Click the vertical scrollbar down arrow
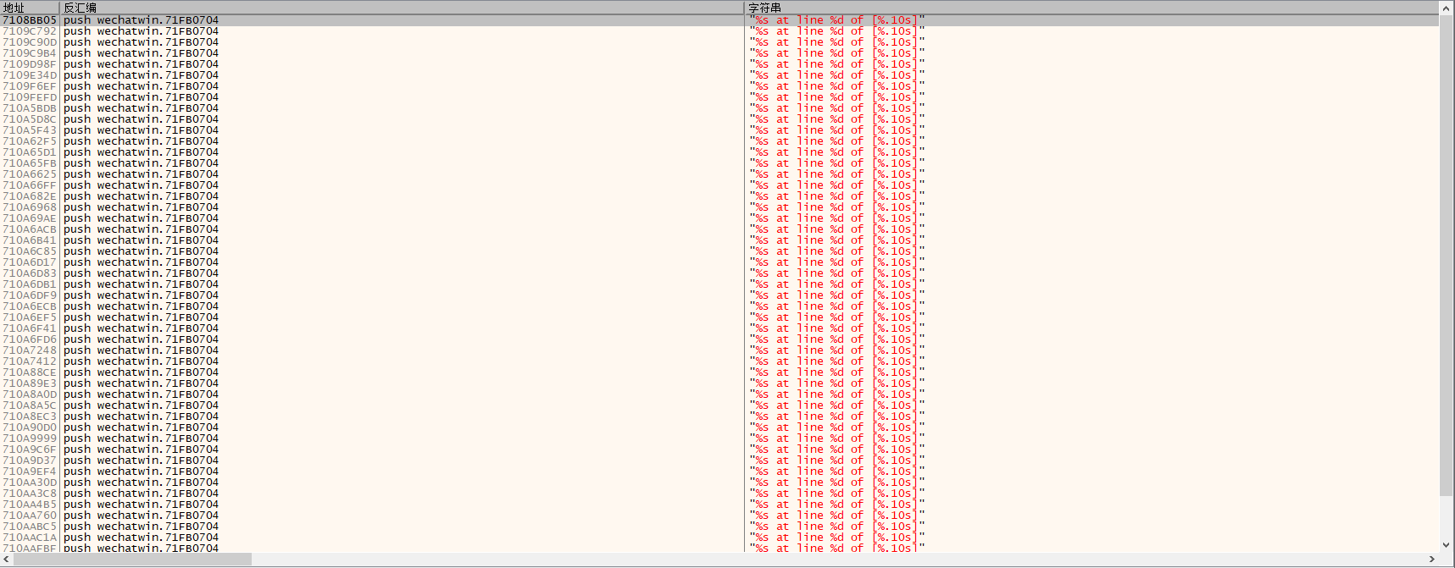Viewport: 1455px width, 568px height. point(1447,546)
